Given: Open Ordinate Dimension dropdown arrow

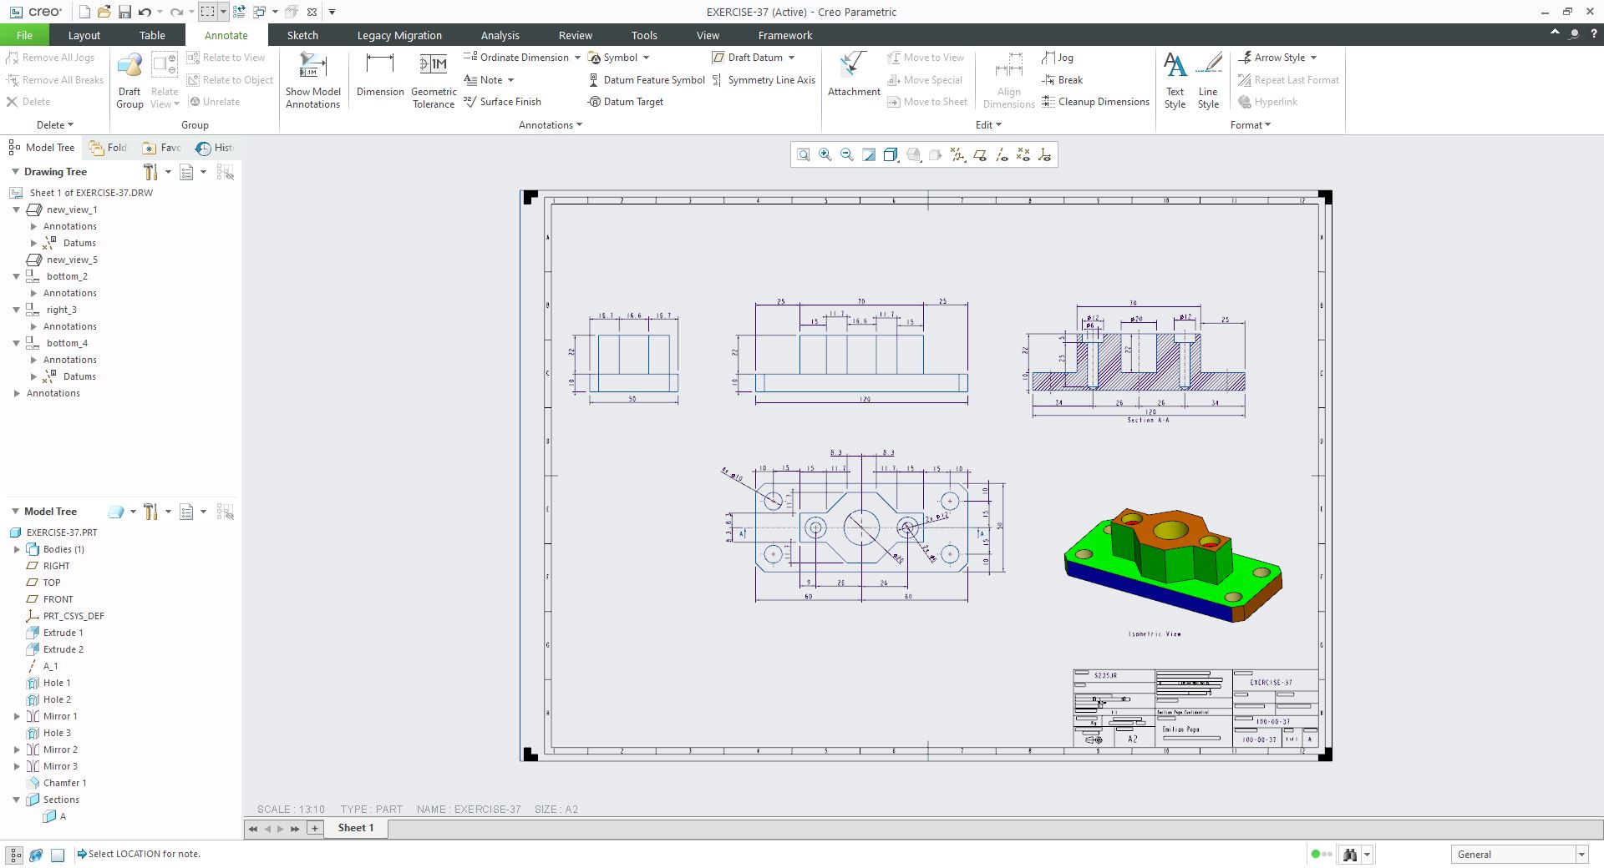Looking at the screenshot, I should (577, 58).
